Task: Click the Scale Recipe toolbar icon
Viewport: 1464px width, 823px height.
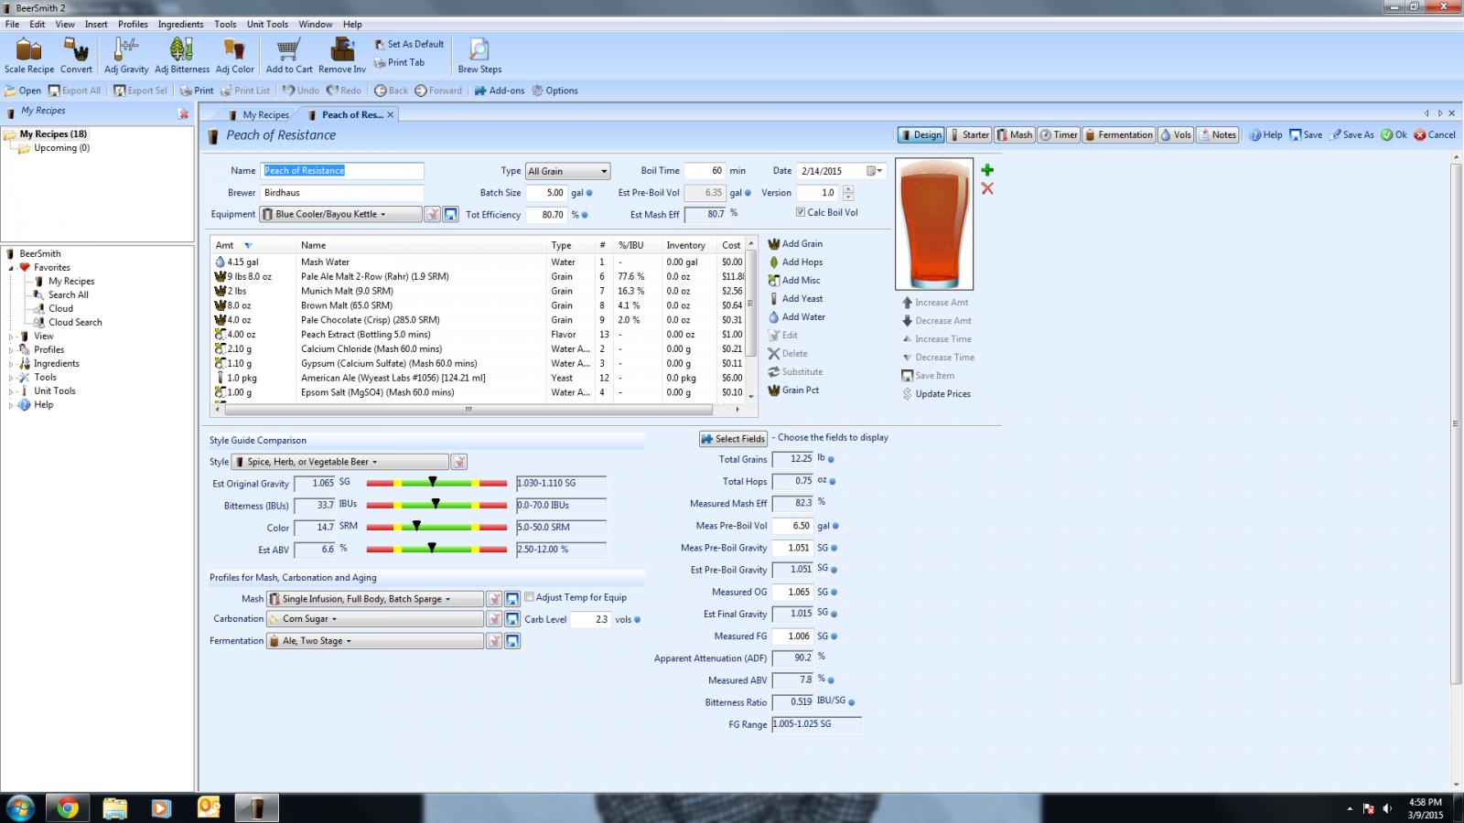Action: [x=28, y=56]
